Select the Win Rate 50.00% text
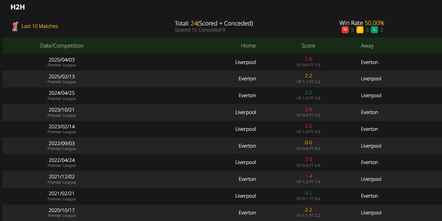 click(x=362, y=23)
